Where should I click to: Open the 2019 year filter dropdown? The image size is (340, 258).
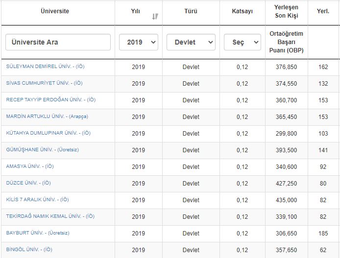click(139, 42)
